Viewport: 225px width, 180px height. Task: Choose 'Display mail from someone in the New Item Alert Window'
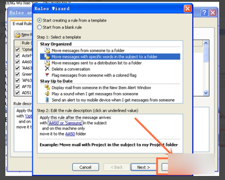tap(101, 88)
